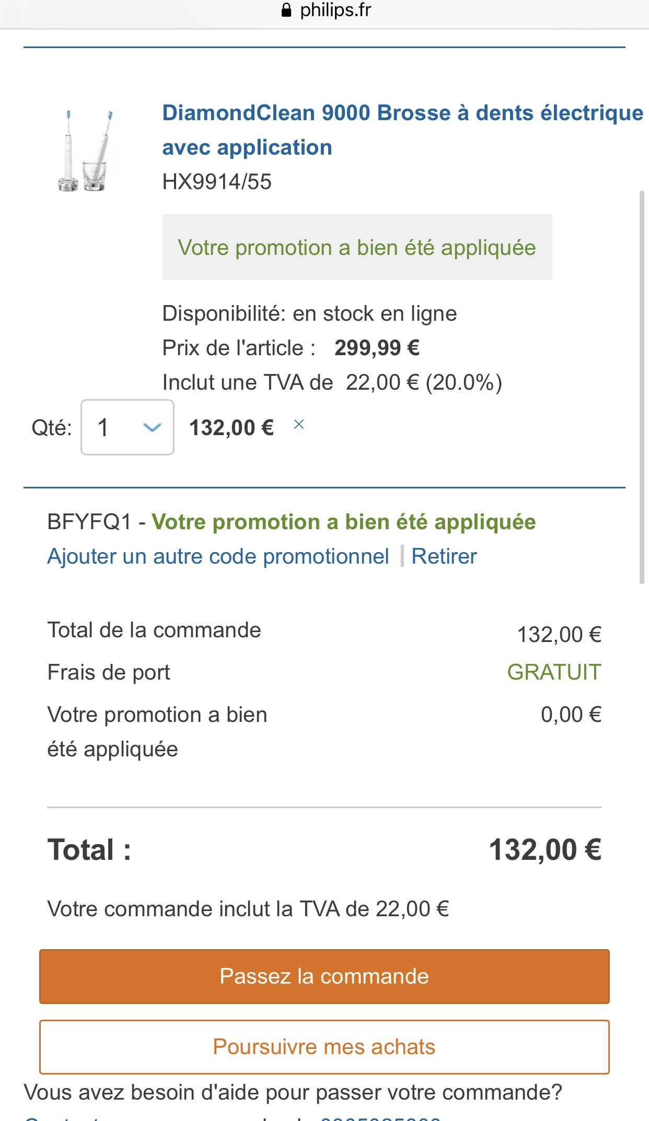Remove item using the small X icon
Screen dimensions: 649x1121
[299, 425]
